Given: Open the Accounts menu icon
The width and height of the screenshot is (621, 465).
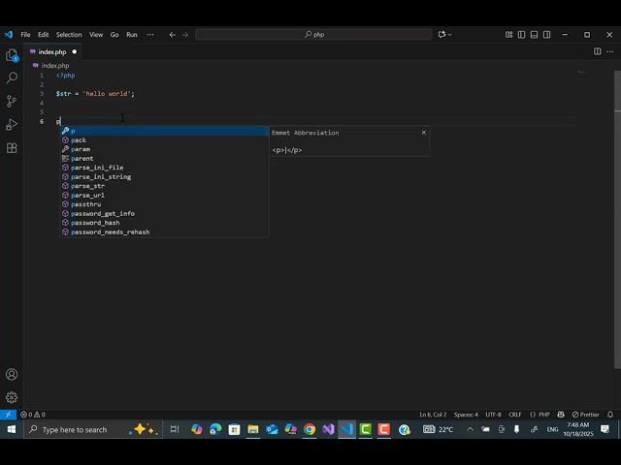Looking at the screenshot, I should [x=12, y=374].
